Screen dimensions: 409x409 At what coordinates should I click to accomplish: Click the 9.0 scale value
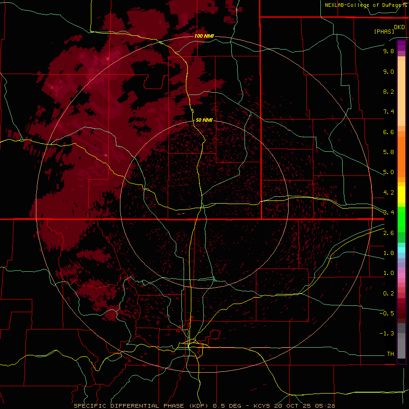(389, 71)
